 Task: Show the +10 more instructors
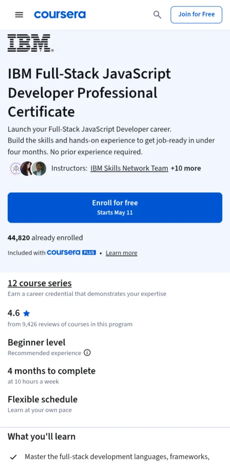[x=186, y=169]
